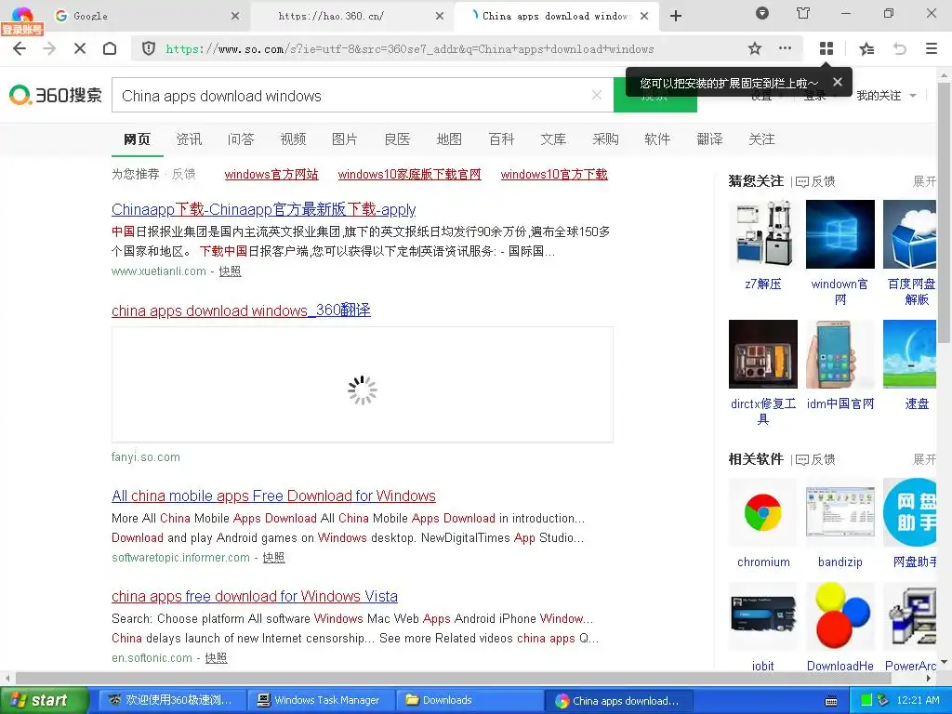Select the 视频 search category tab

(x=293, y=139)
